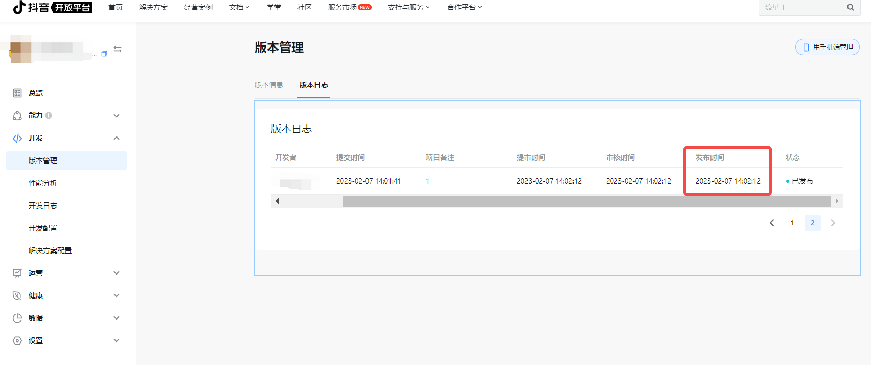The image size is (871, 365).
Task: Click the copy icon beside account name
Action: (104, 54)
